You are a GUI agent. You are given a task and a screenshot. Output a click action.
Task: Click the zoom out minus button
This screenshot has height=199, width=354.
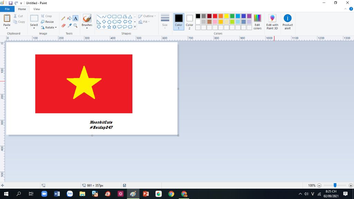click(319, 186)
